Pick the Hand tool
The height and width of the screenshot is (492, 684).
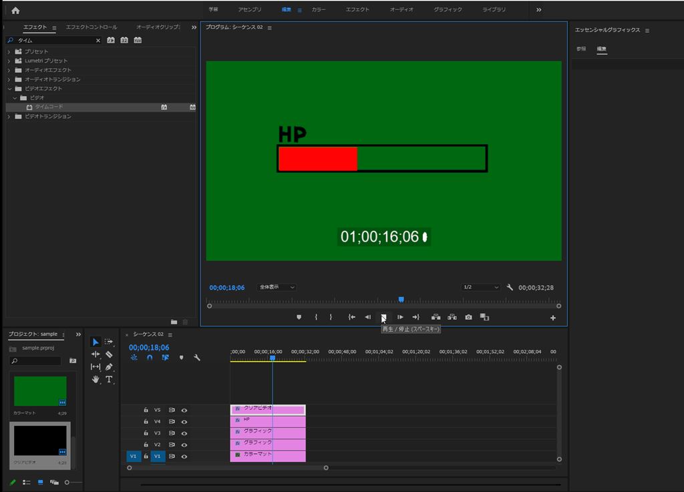point(96,379)
